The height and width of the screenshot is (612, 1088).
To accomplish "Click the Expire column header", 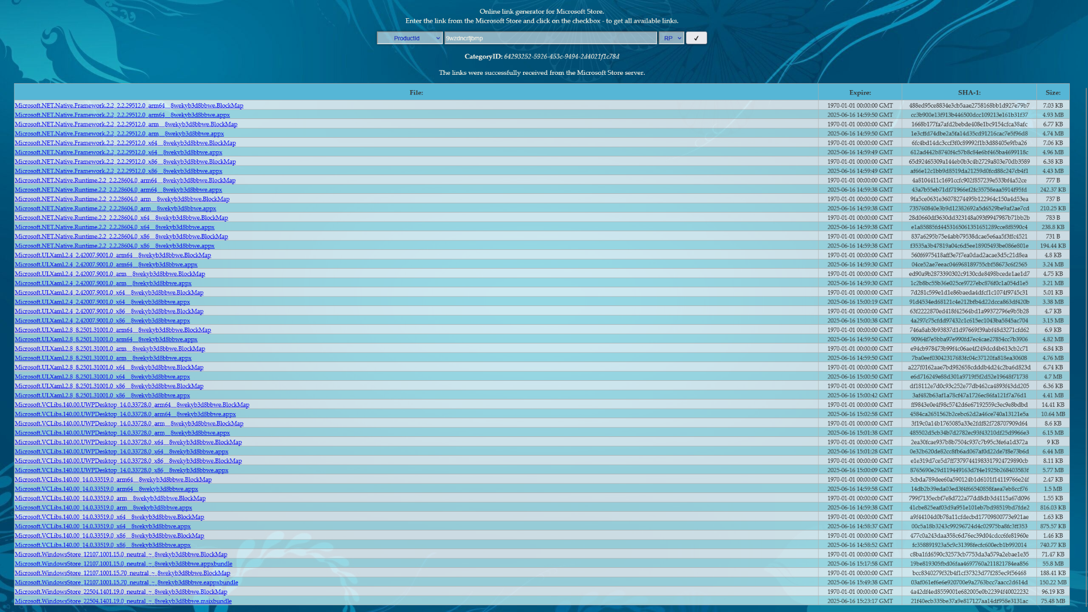I will tap(860, 92).
